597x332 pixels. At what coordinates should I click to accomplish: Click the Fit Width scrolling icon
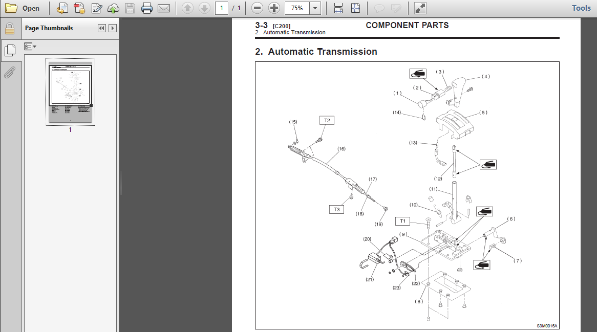[338, 8]
